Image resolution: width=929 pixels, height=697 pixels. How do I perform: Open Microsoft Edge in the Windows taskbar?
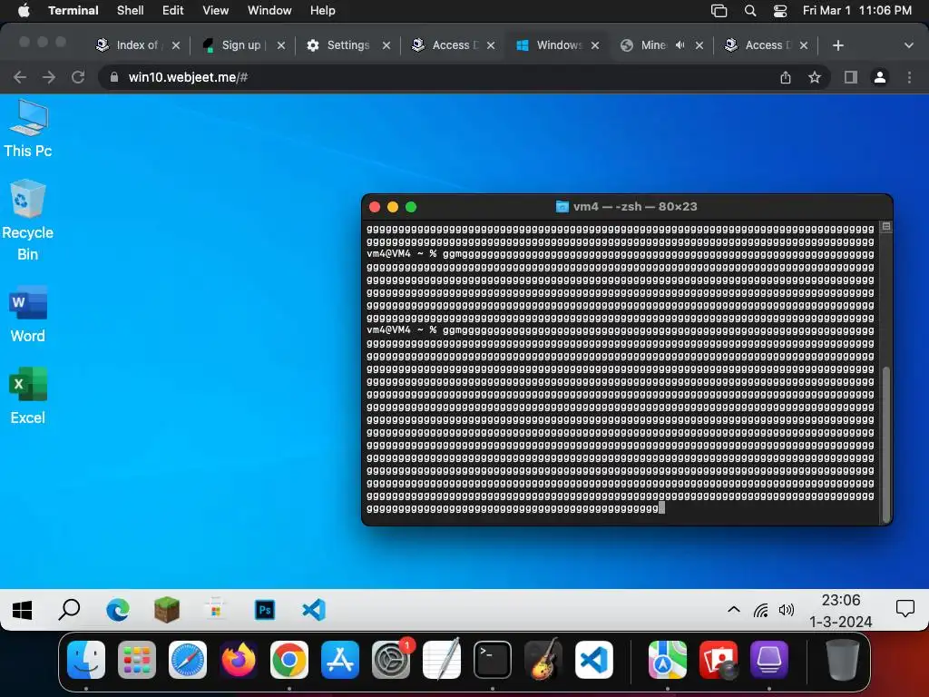pyautogui.click(x=118, y=610)
